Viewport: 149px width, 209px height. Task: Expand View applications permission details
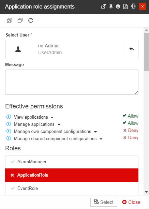[x=52, y=118]
